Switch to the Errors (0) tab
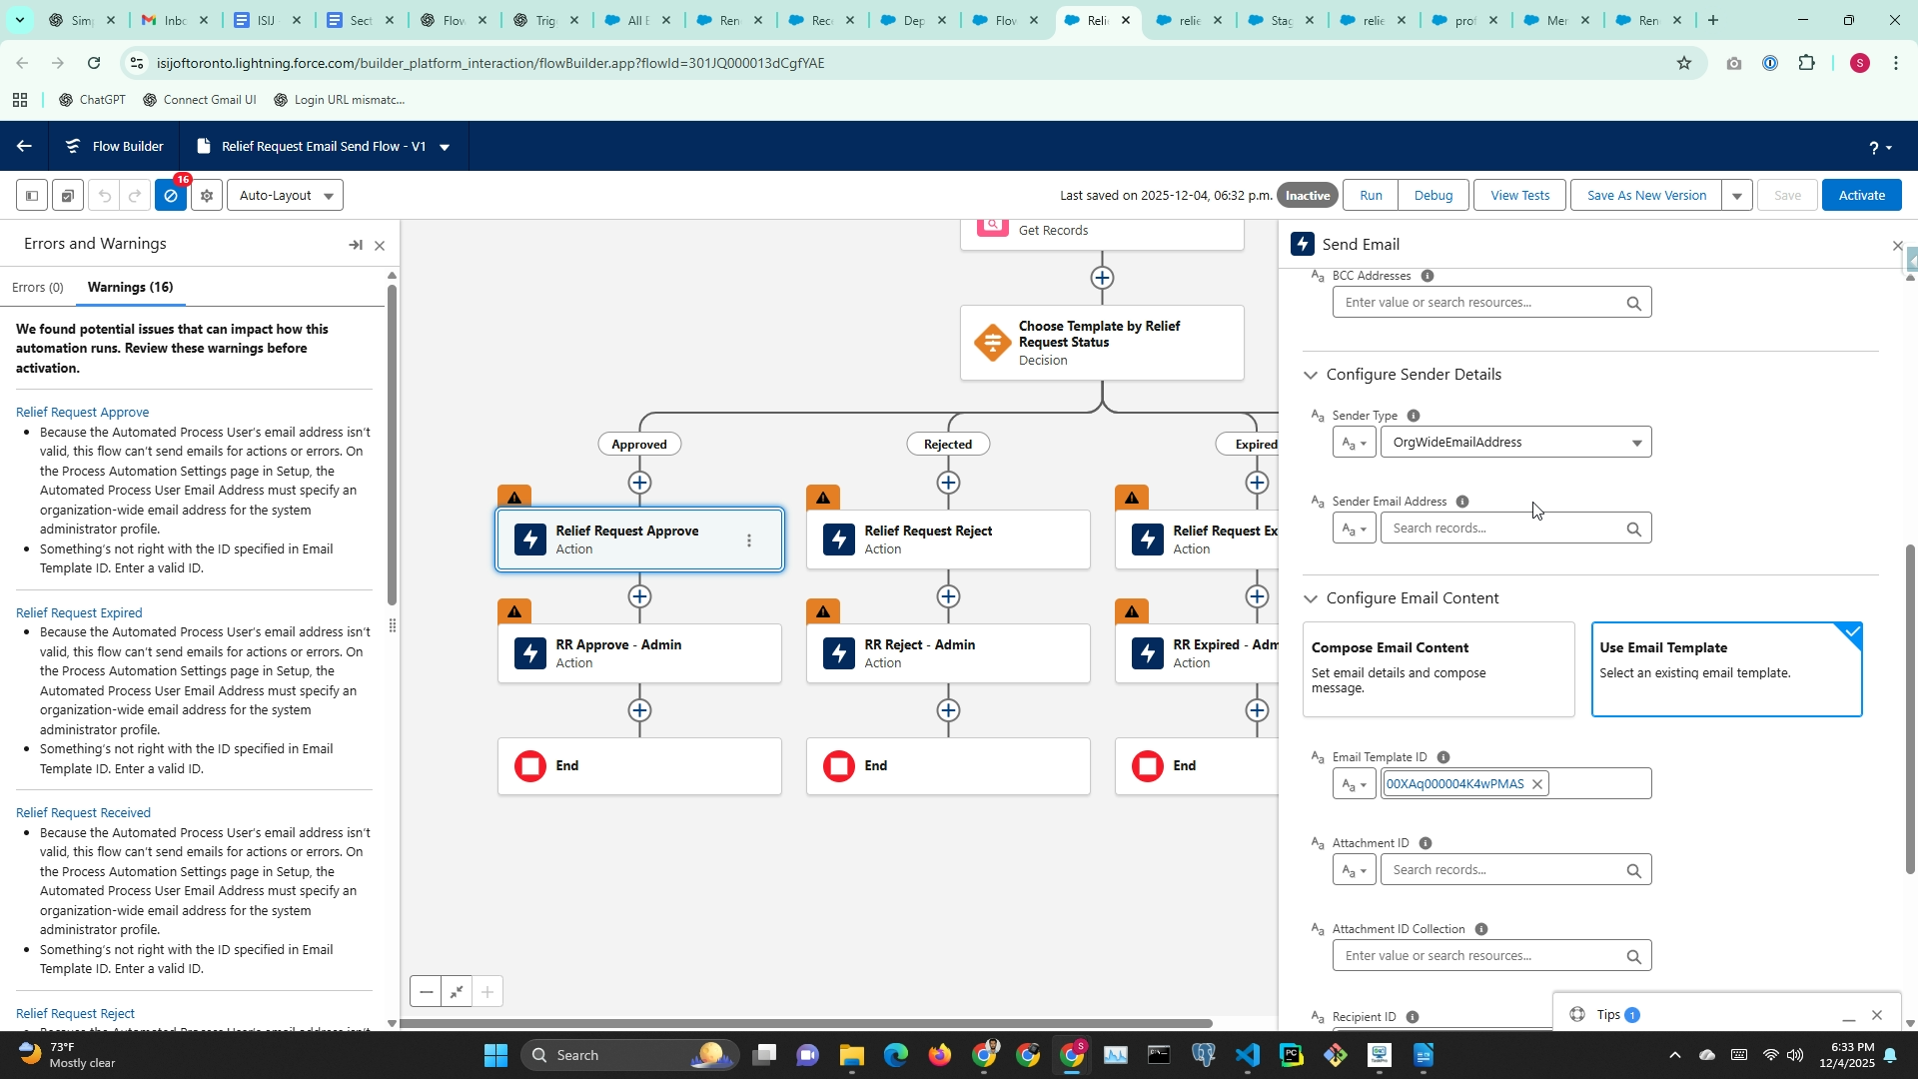This screenshot has height=1079, width=1918. point(38,288)
